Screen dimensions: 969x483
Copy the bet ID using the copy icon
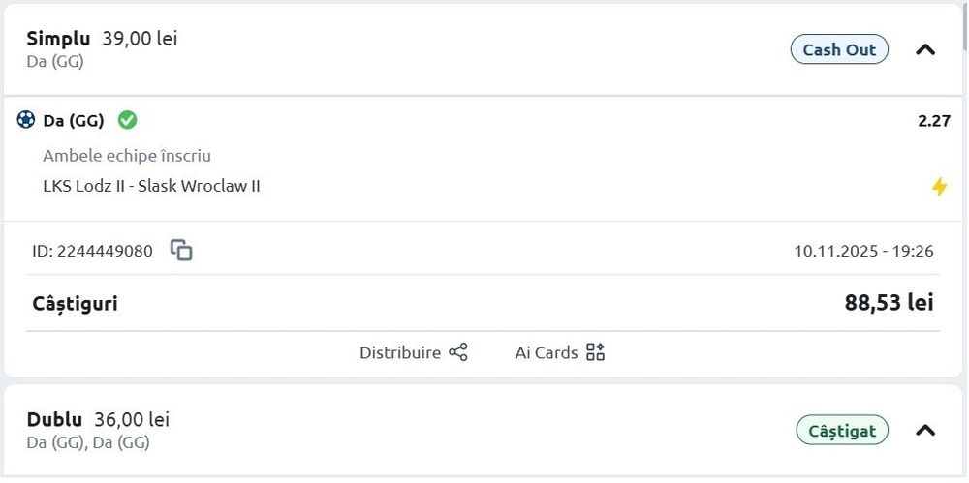pos(181,251)
